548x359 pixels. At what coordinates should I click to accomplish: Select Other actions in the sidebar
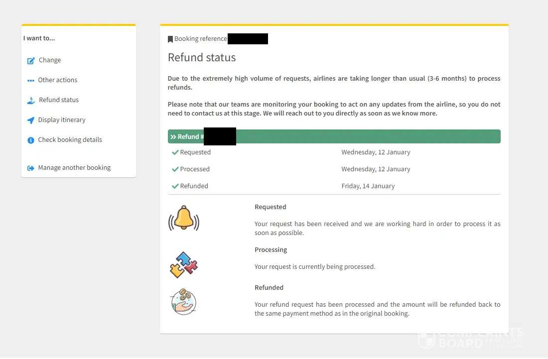point(58,80)
